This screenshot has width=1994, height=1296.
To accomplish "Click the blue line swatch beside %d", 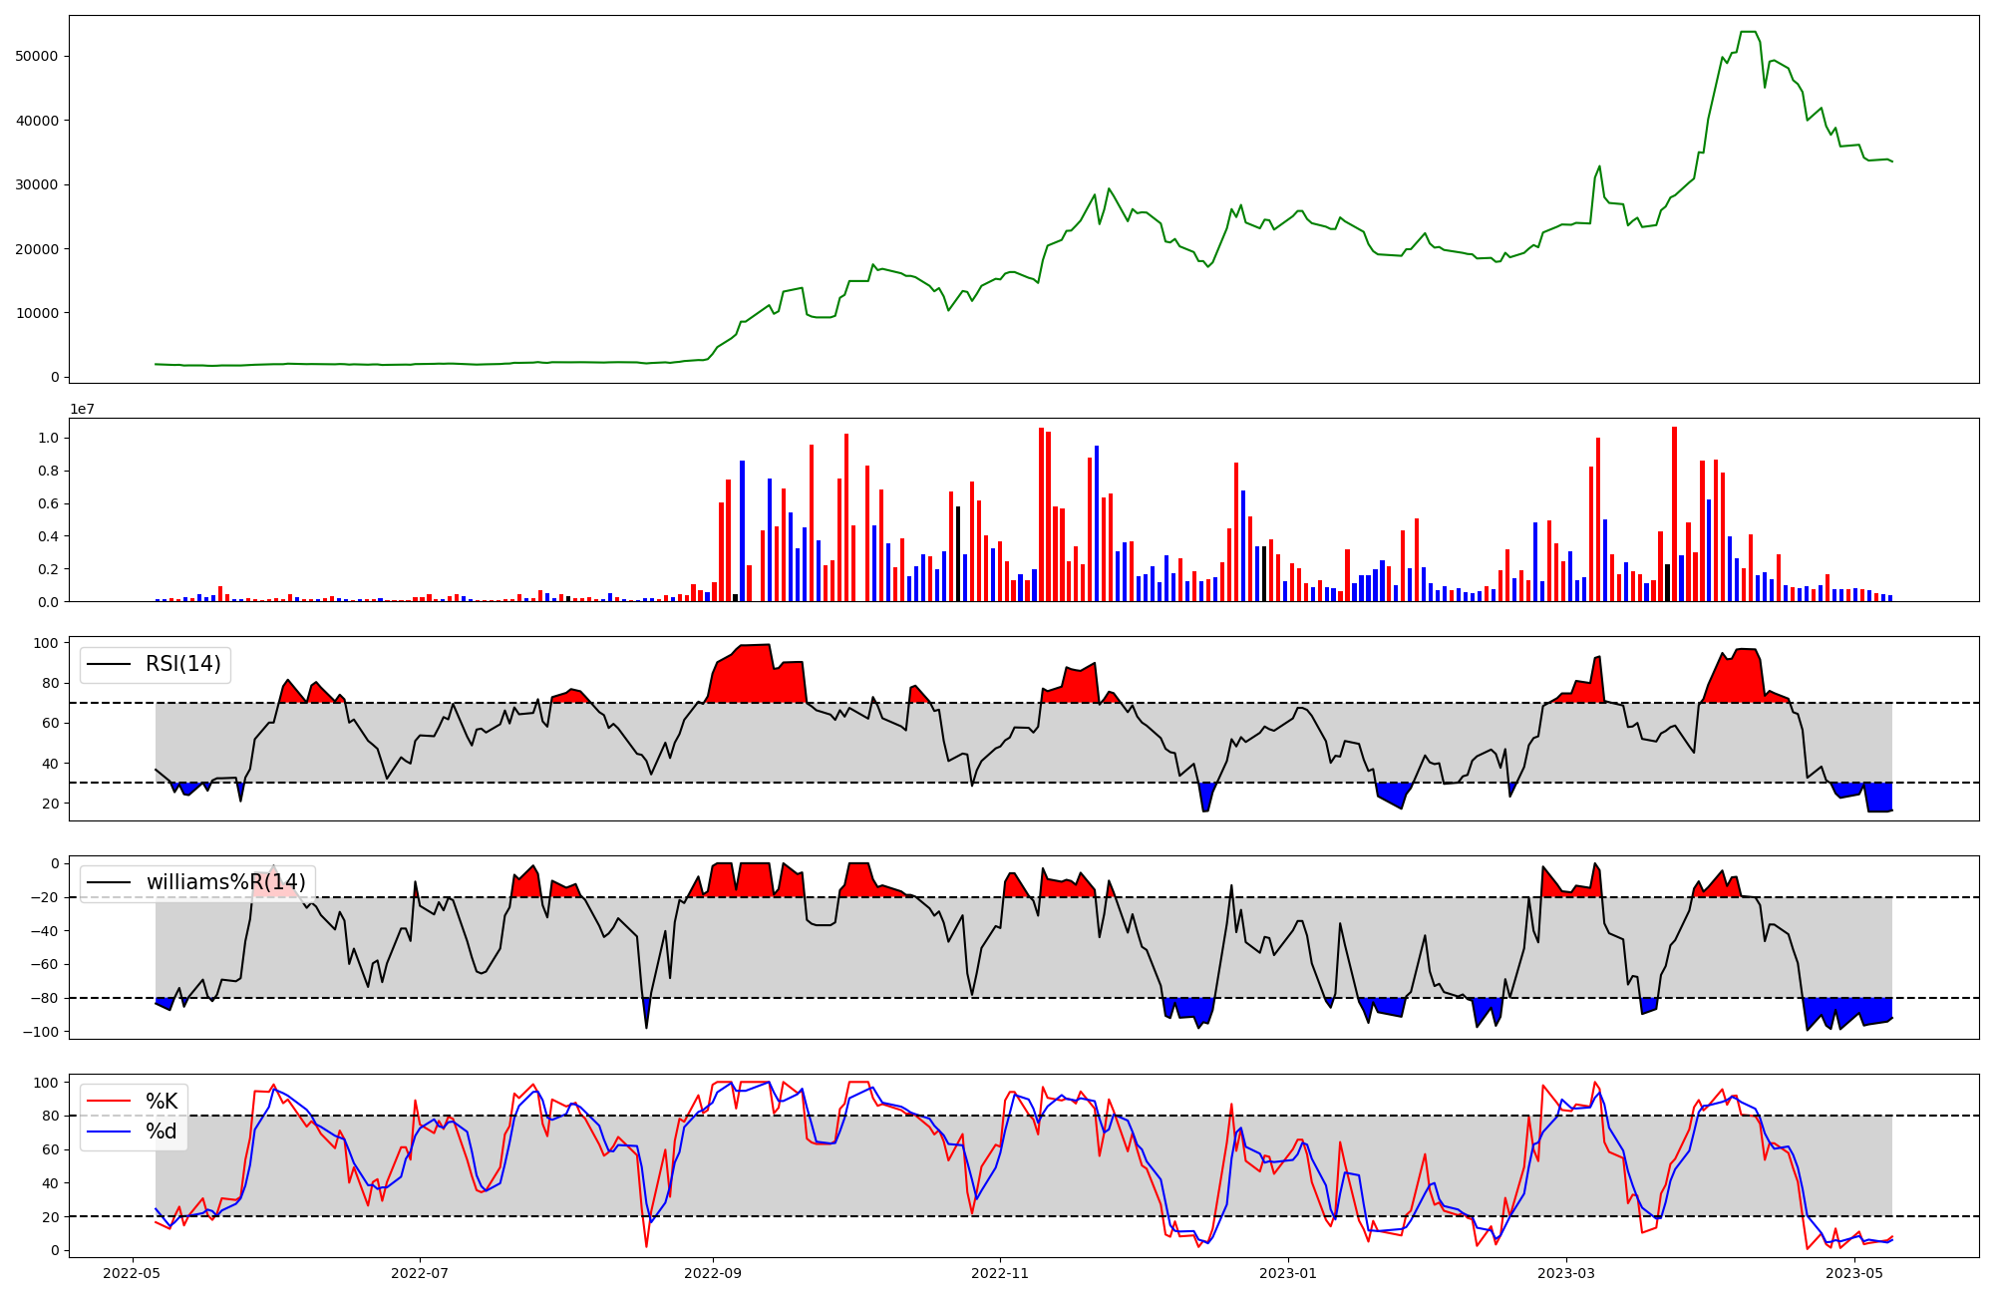I will (109, 1132).
